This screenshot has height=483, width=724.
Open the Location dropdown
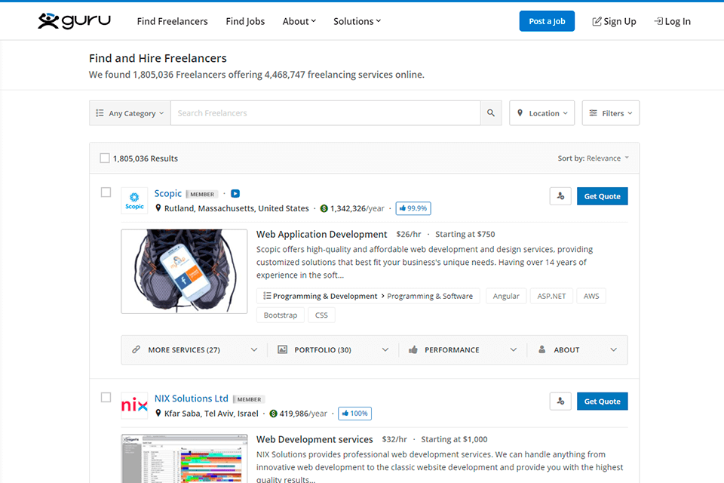(542, 112)
